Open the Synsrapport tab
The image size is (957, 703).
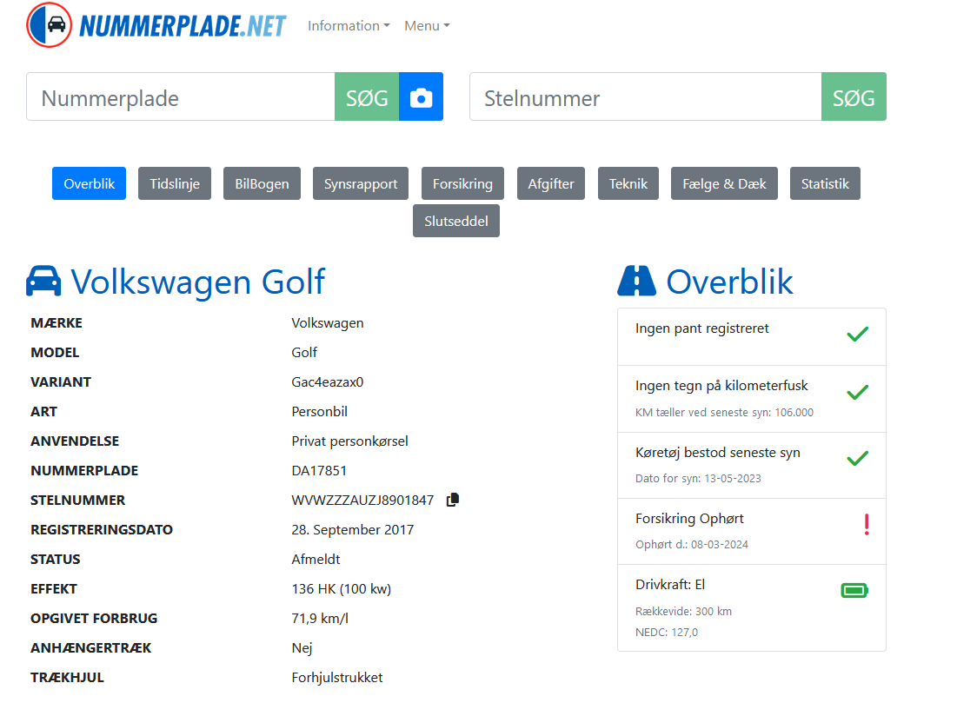[361, 183]
